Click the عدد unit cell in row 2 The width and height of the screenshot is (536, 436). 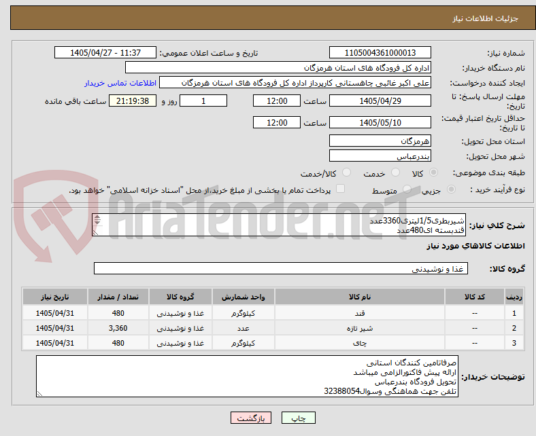(243, 328)
